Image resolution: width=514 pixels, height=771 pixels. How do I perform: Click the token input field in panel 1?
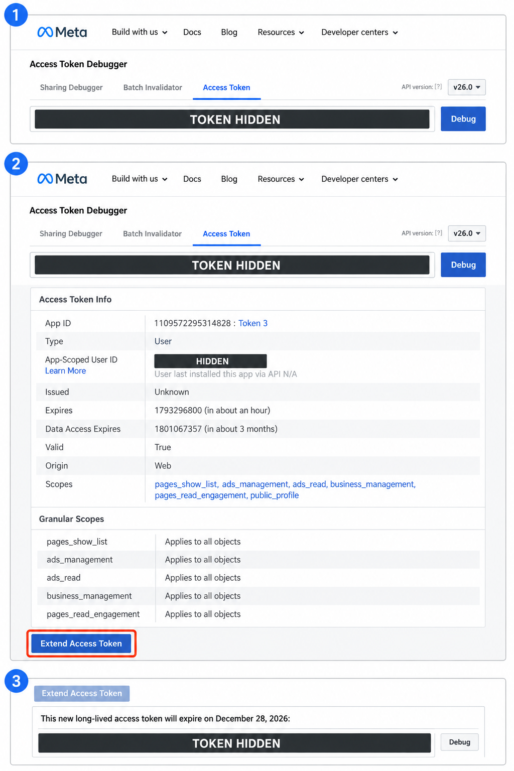(x=232, y=119)
